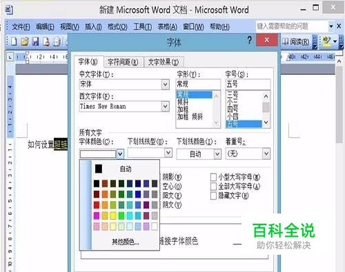Open the 插入(I) menu
This screenshot has width=345, height=272.
pyautogui.click(x=93, y=27)
